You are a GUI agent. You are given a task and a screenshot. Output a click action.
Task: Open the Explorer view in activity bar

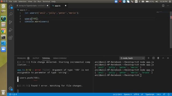coord(11,7)
